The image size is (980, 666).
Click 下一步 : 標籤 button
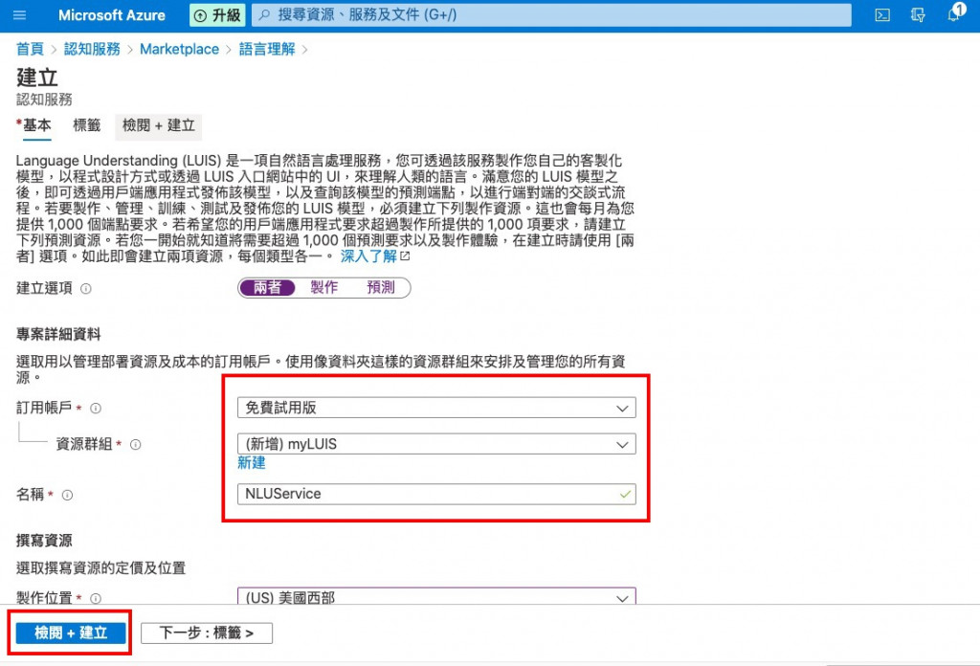pos(207,633)
